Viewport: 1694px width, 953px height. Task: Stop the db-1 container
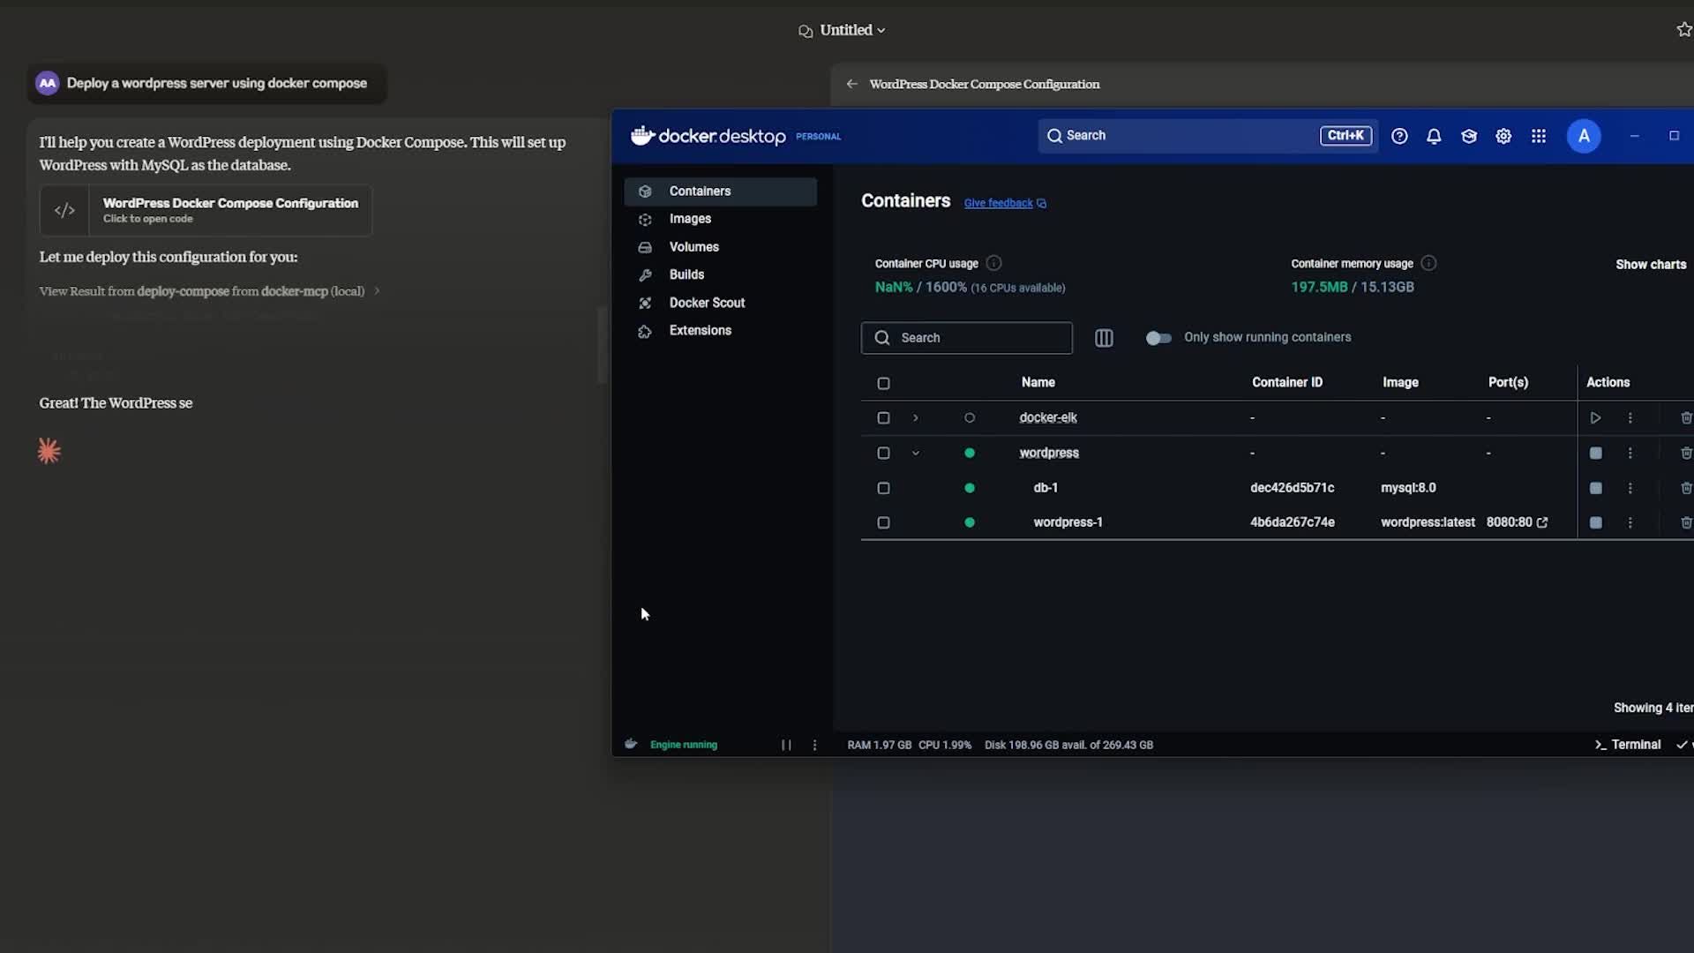click(1595, 488)
